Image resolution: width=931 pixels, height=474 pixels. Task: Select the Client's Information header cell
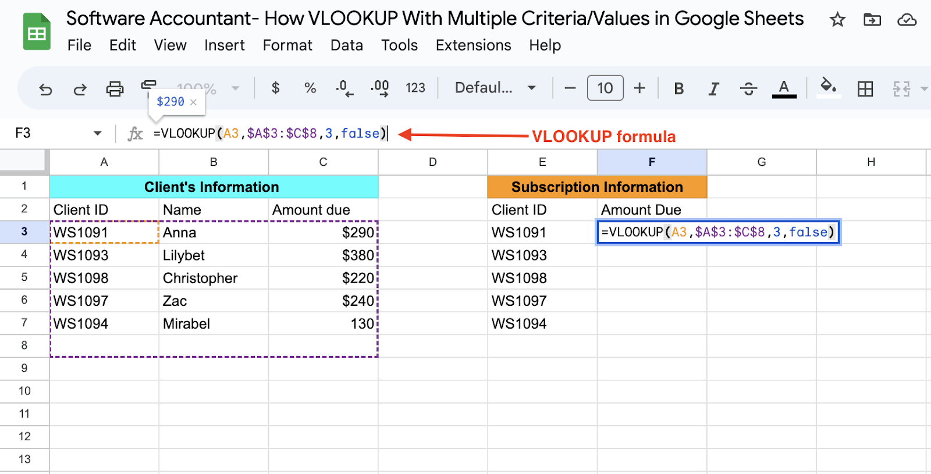214,187
